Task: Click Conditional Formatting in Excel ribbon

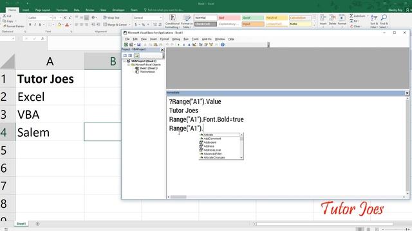Action: (x=173, y=21)
